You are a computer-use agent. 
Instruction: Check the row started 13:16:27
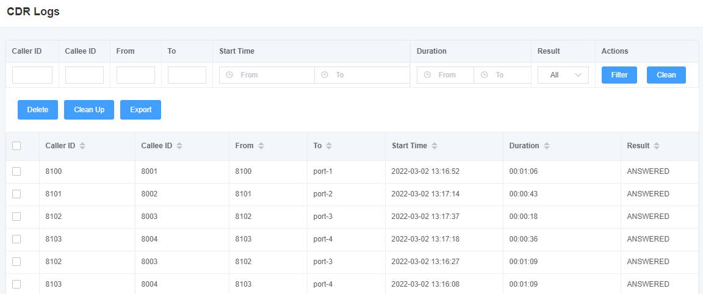[16, 261]
